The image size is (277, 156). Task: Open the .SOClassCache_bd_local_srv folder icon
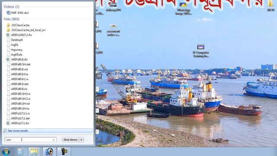click(8, 30)
